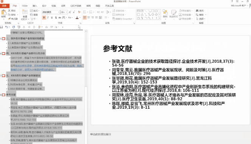Screen dimensions: 251x144
Task: Click the Format Painter brush icon
Action: [9, 19]
